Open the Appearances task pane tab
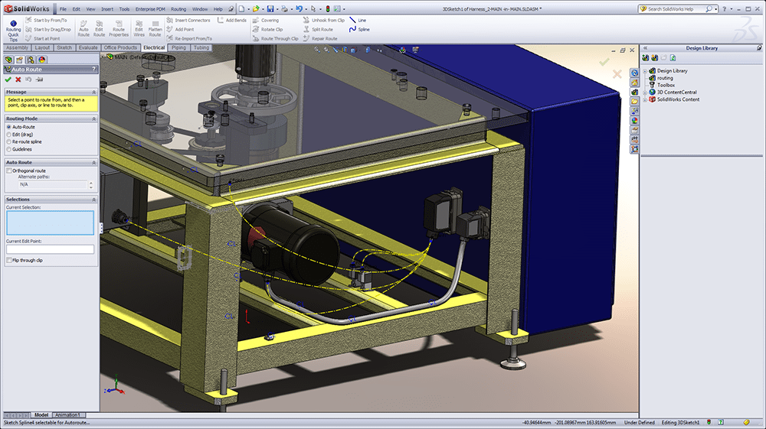Image resolution: width=766 pixels, height=429 pixels. pyautogui.click(x=634, y=120)
